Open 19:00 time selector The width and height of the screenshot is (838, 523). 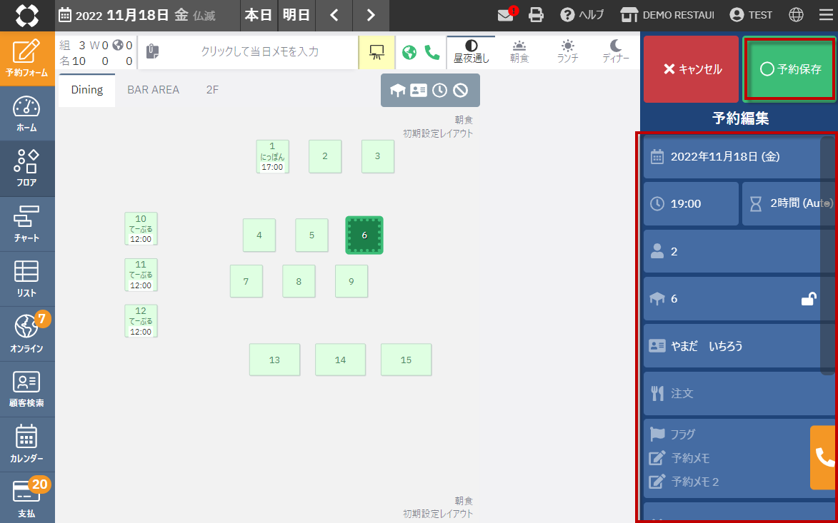(691, 204)
